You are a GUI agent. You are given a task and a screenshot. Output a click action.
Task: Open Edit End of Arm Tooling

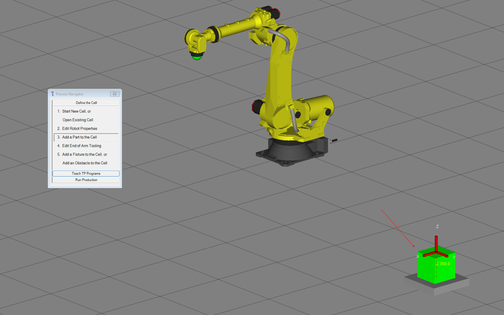pyautogui.click(x=82, y=146)
